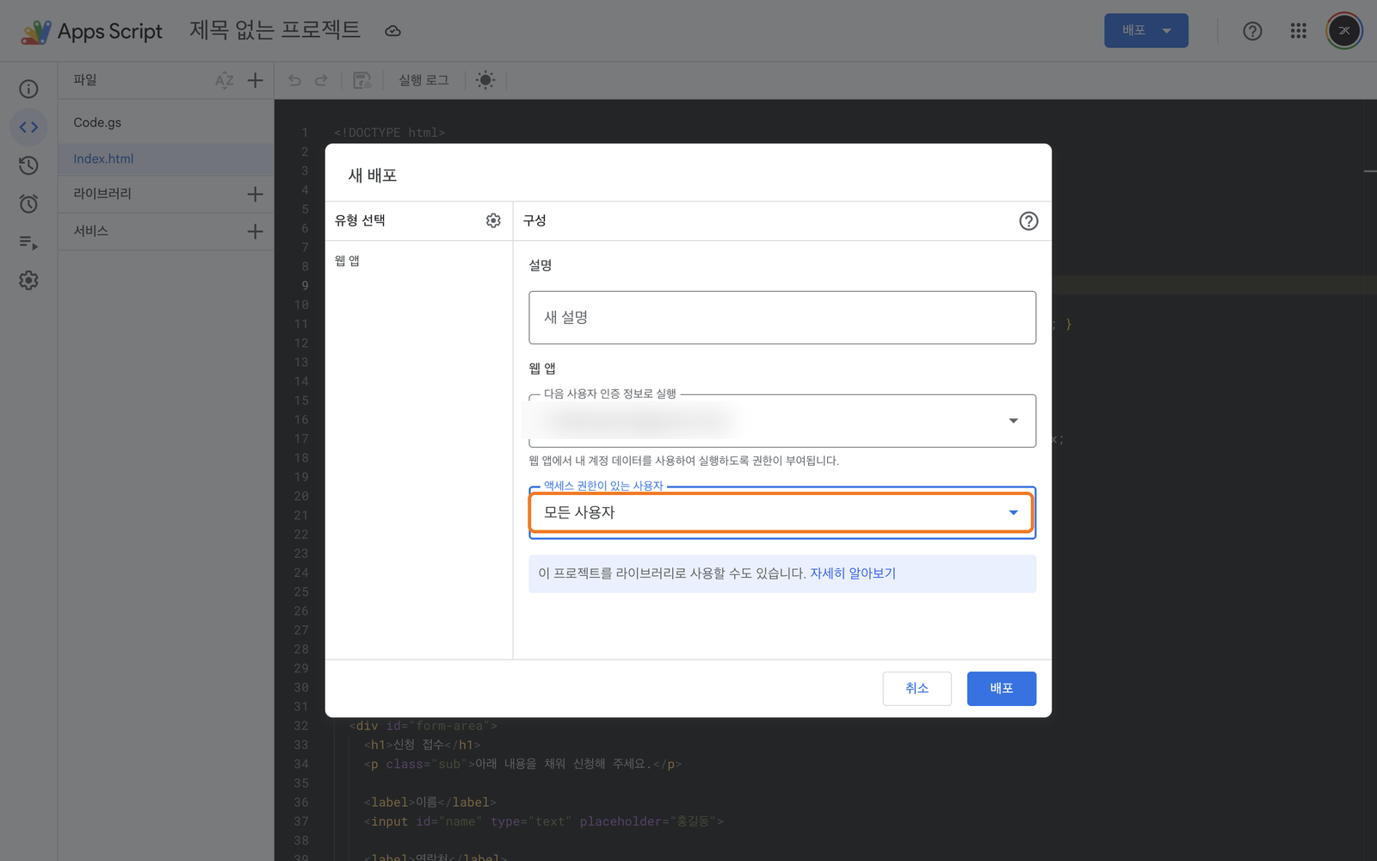Open help icon in configuration header
Image resolution: width=1377 pixels, height=861 pixels.
[x=1028, y=221]
